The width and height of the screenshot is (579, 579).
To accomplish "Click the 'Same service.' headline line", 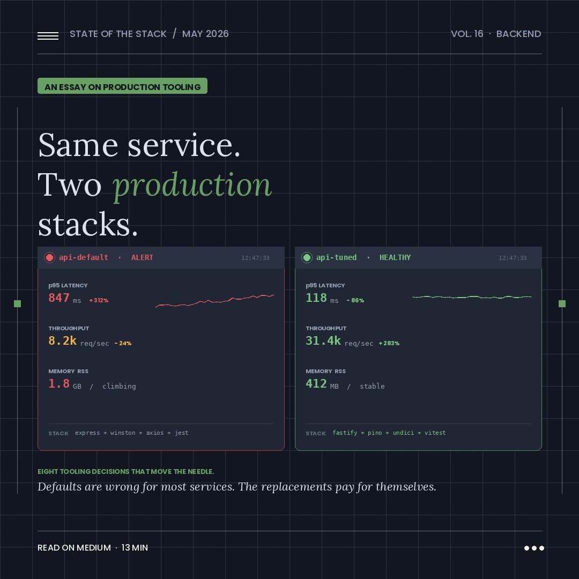I will 139,145.
